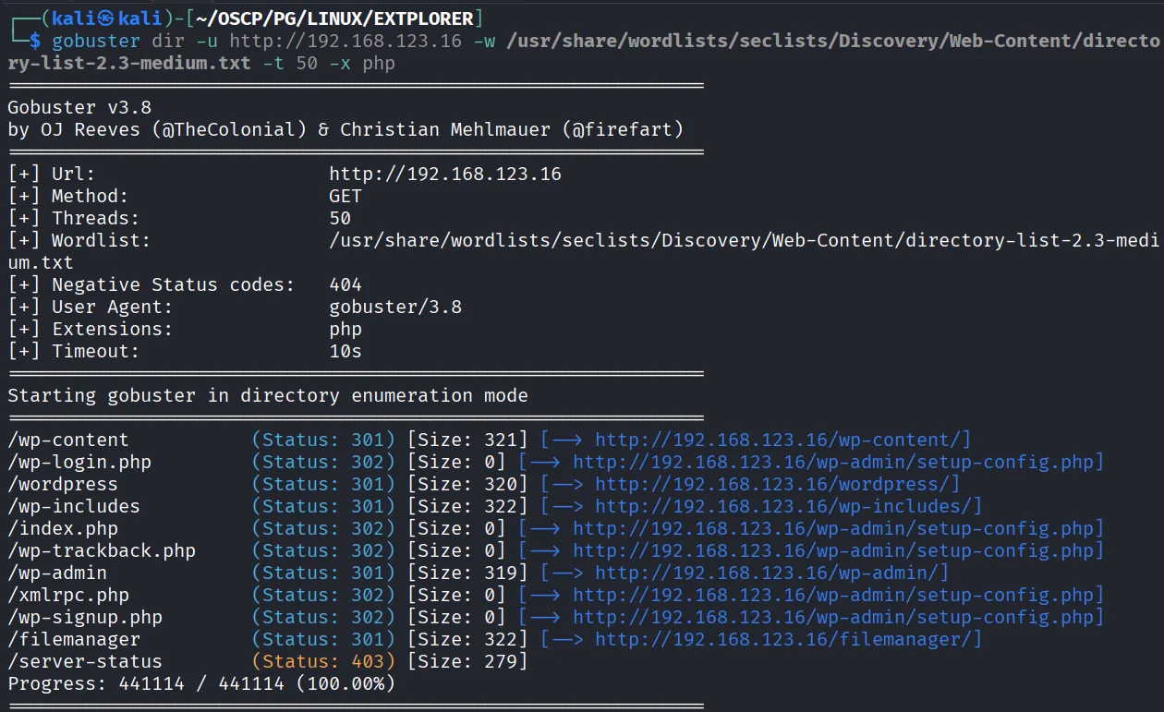Click the '[Size: 321]' value for wp-content

pyautogui.click(x=467, y=440)
